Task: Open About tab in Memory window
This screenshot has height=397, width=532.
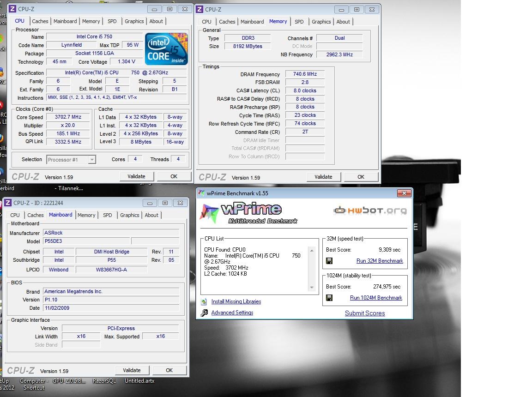Action: pyautogui.click(x=343, y=22)
